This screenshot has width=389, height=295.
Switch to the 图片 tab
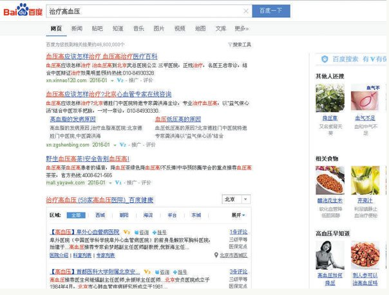pos(158,28)
